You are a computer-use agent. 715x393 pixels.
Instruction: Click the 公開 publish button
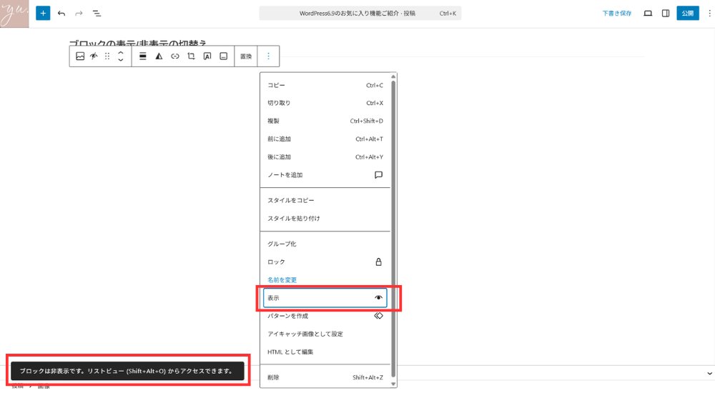point(687,14)
